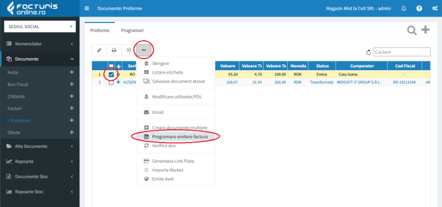Choose Listare eticheta menu entry
Image resolution: width=442 pixels, height=207 pixels.
(176, 72)
